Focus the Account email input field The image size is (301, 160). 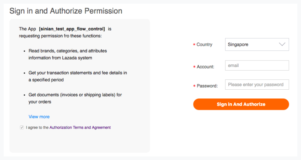click(x=257, y=66)
